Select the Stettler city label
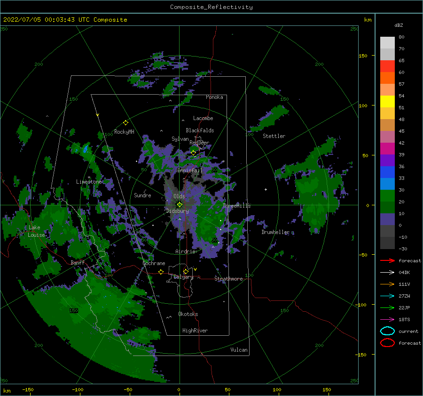Viewport: 423px width, 396px height. tap(274, 136)
